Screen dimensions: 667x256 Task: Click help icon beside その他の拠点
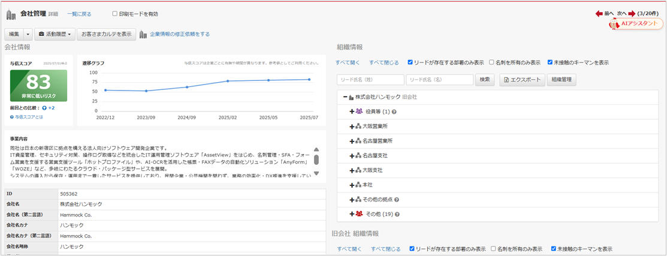tap(396, 199)
